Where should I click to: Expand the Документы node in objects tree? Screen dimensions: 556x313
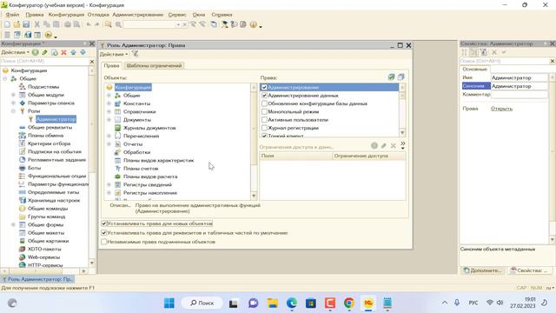click(x=109, y=120)
